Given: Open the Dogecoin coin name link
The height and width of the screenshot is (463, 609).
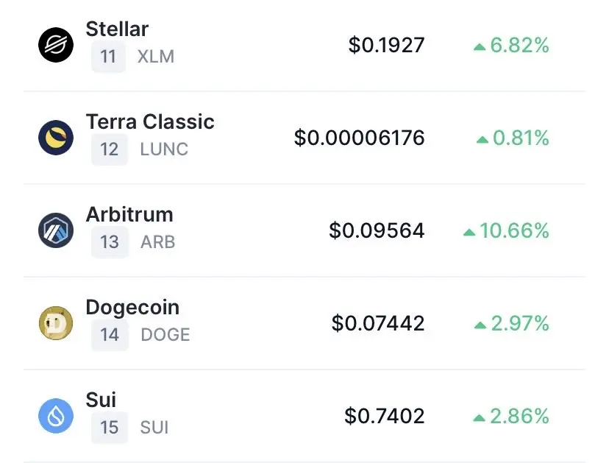Looking at the screenshot, I should coord(133,307).
